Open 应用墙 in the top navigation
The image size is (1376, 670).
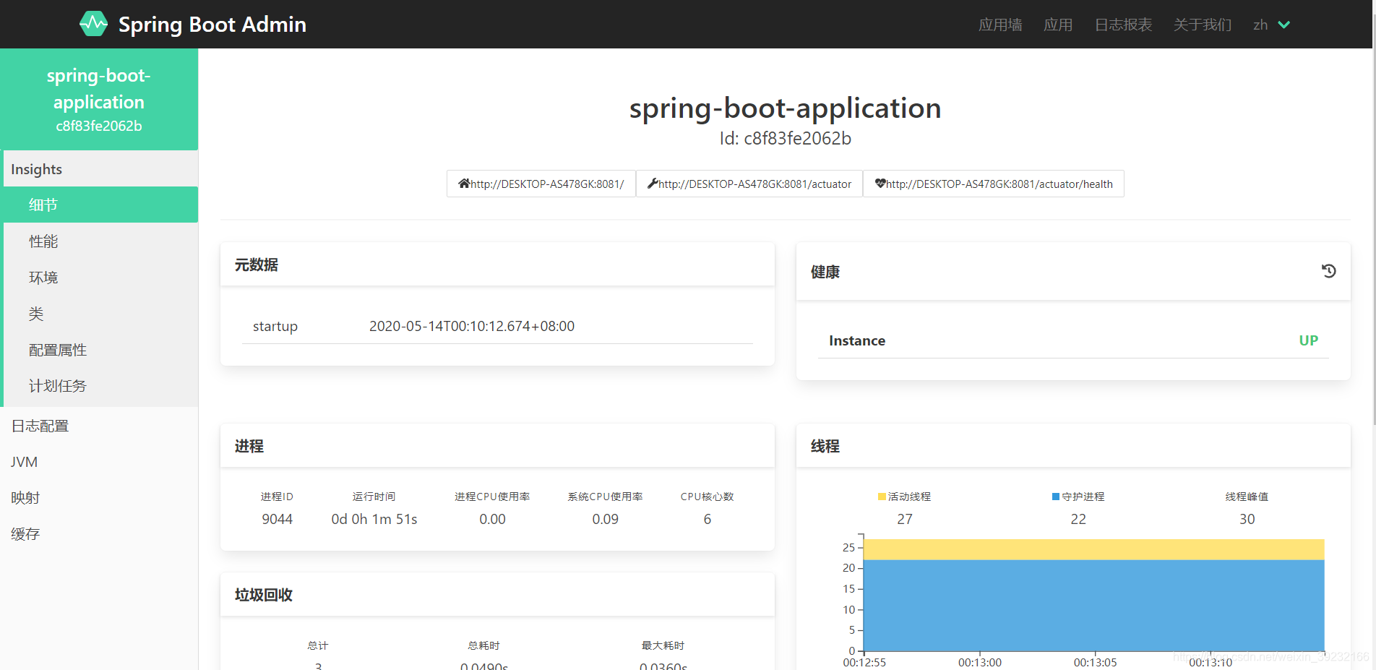coord(1000,25)
